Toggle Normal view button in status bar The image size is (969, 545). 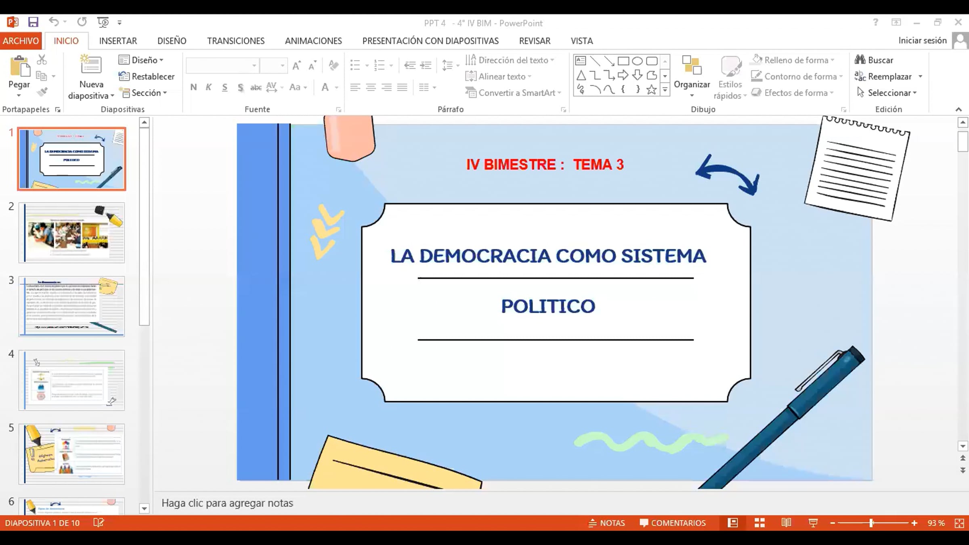pos(732,523)
